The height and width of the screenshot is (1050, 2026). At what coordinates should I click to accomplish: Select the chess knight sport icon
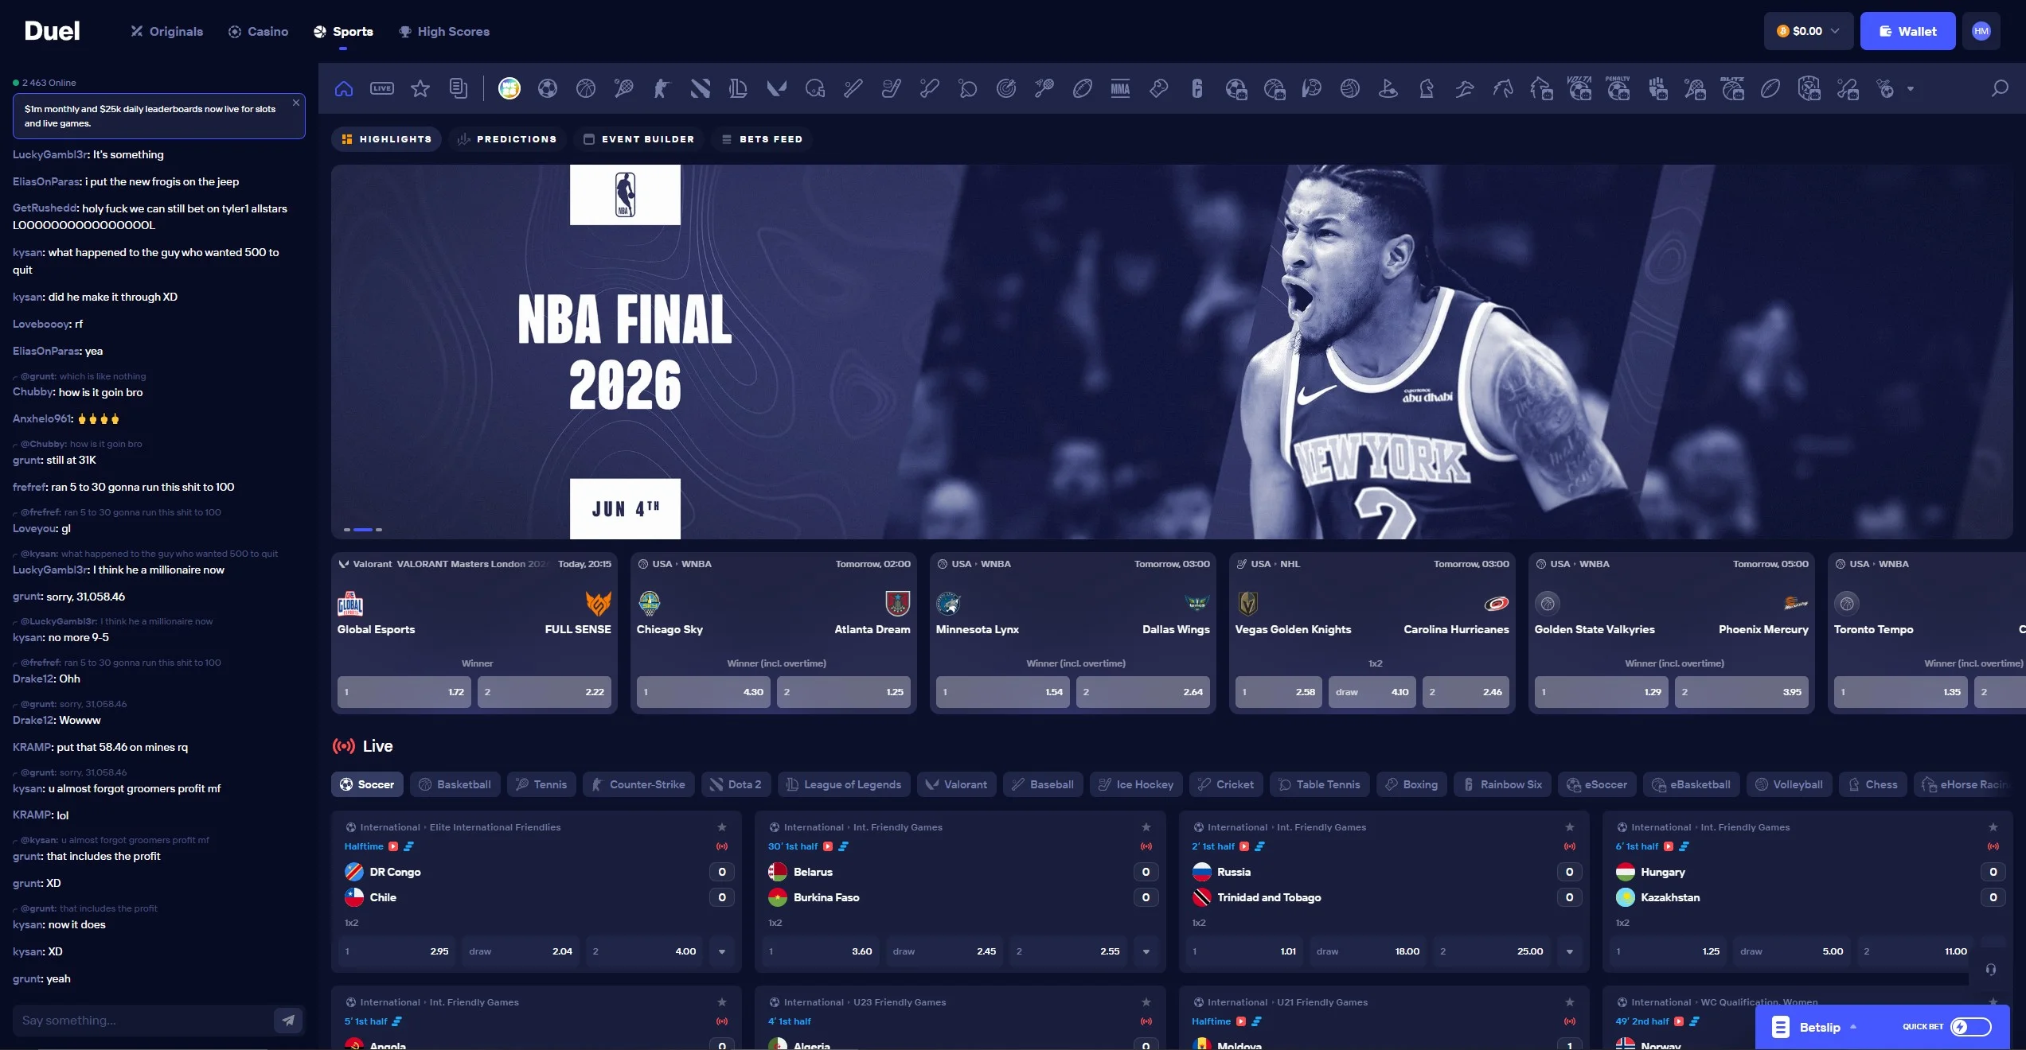[x=1427, y=88]
